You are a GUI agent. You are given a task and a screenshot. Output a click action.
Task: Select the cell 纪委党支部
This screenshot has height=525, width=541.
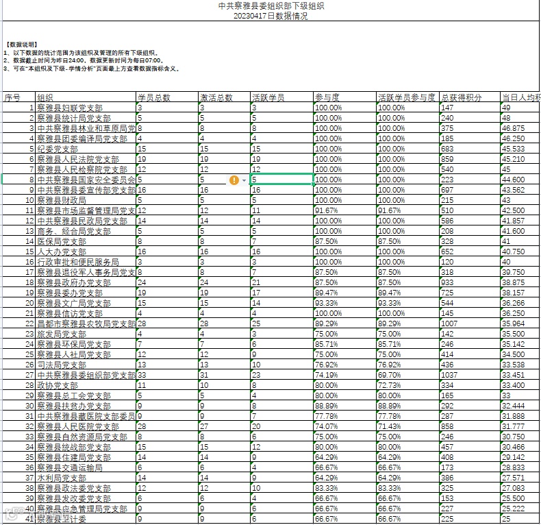(x=86, y=149)
